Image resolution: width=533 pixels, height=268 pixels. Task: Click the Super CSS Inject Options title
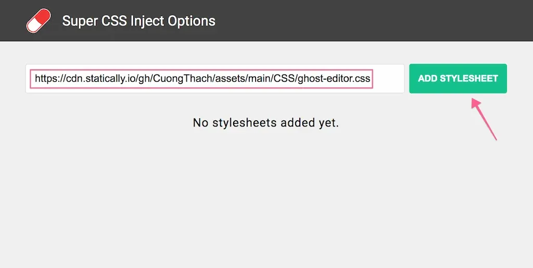[x=138, y=21]
